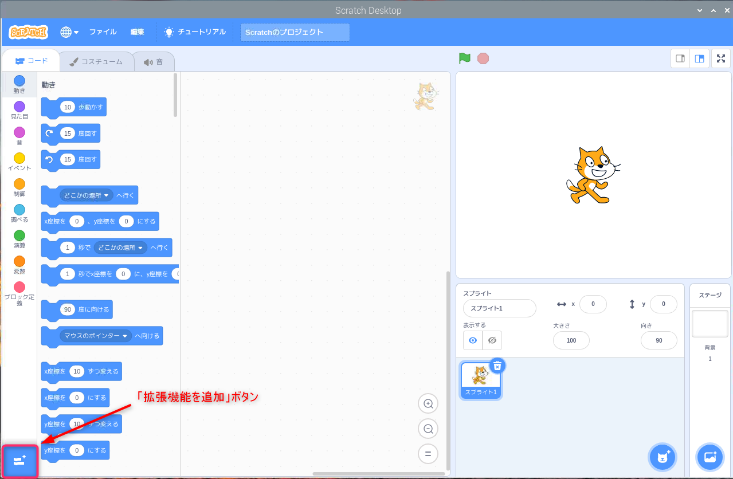
Task: Hide スプライト1 using crossed-eye toggle
Action: point(491,340)
